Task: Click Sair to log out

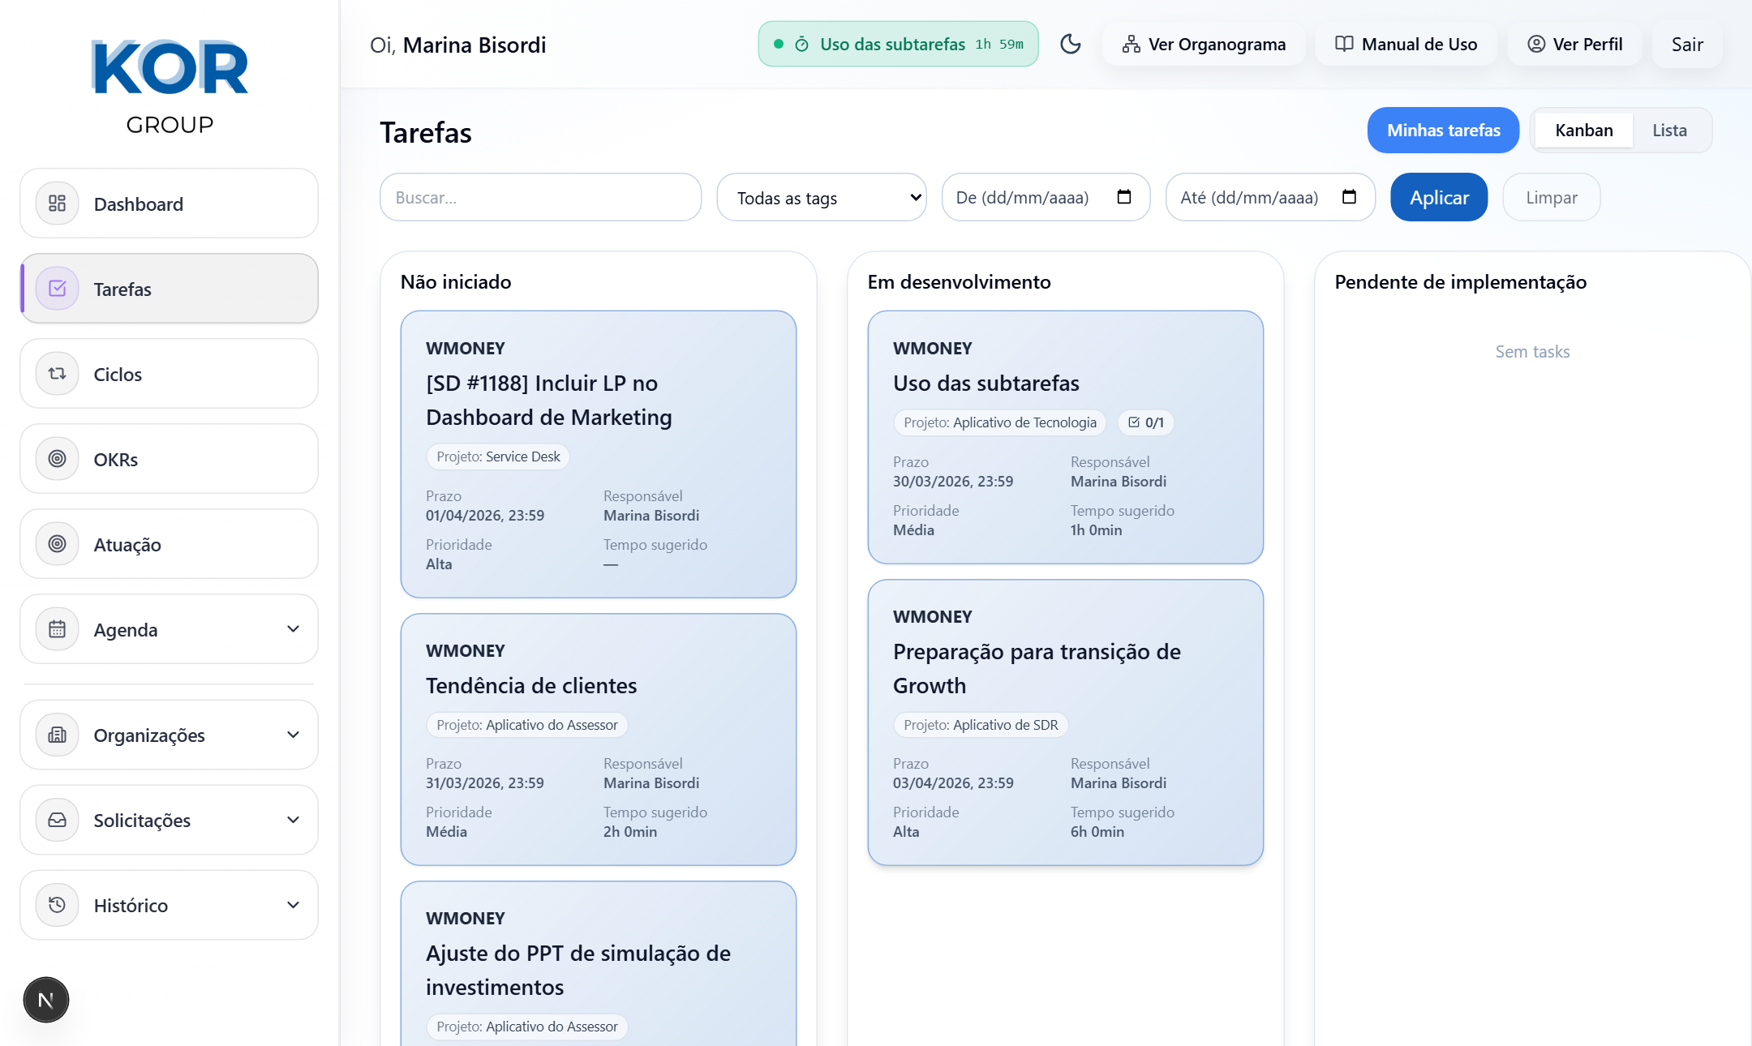Action: [1687, 45]
